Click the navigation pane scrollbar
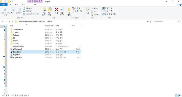 pos(6,56)
